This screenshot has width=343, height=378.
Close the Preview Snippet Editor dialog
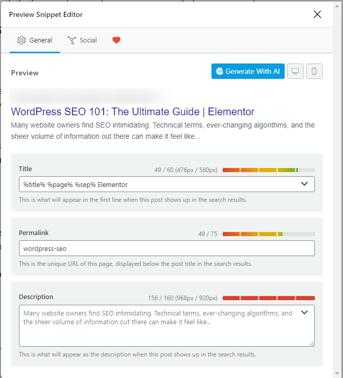tap(317, 14)
